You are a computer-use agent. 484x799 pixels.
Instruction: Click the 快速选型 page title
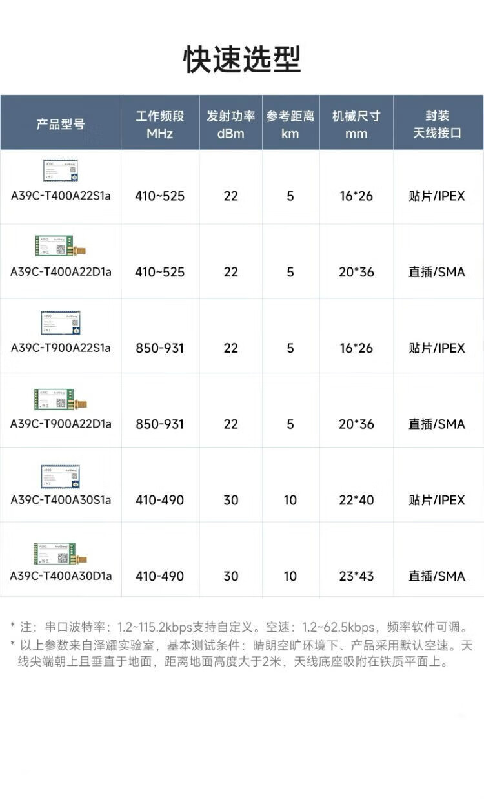click(x=242, y=59)
